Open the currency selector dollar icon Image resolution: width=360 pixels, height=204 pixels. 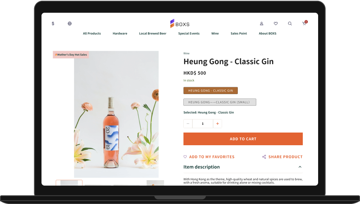pyautogui.click(x=53, y=23)
